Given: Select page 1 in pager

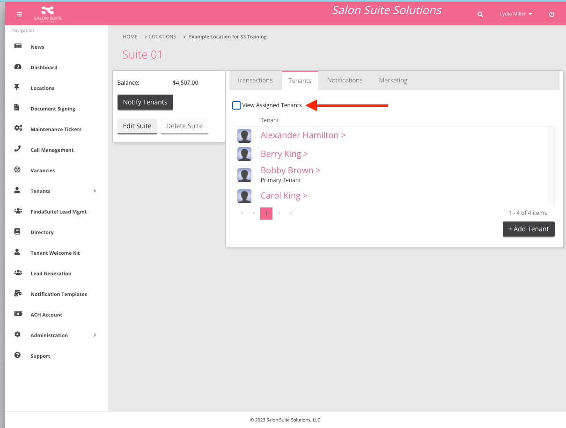Looking at the screenshot, I should pyautogui.click(x=266, y=214).
